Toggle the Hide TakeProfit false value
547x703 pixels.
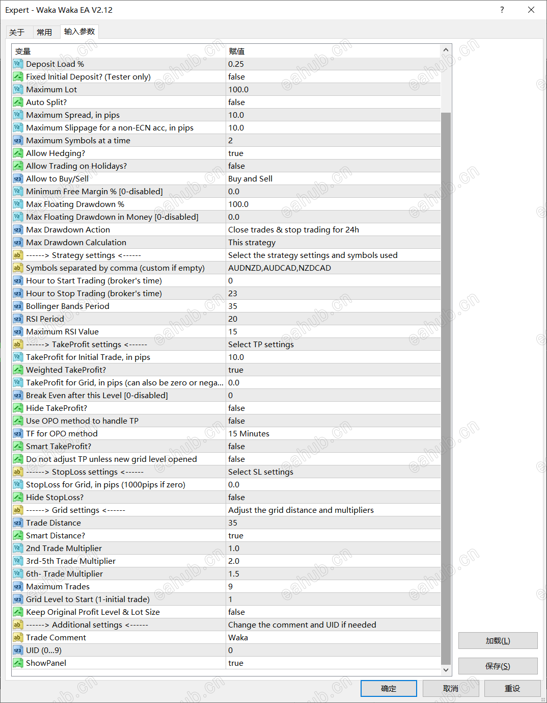point(333,408)
